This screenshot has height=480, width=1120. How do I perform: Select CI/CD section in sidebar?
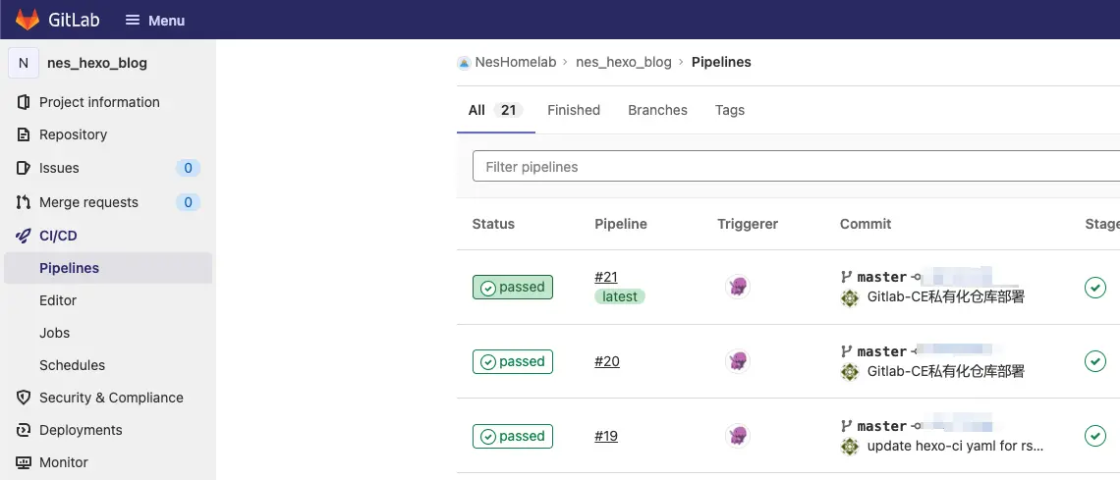[58, 236]
